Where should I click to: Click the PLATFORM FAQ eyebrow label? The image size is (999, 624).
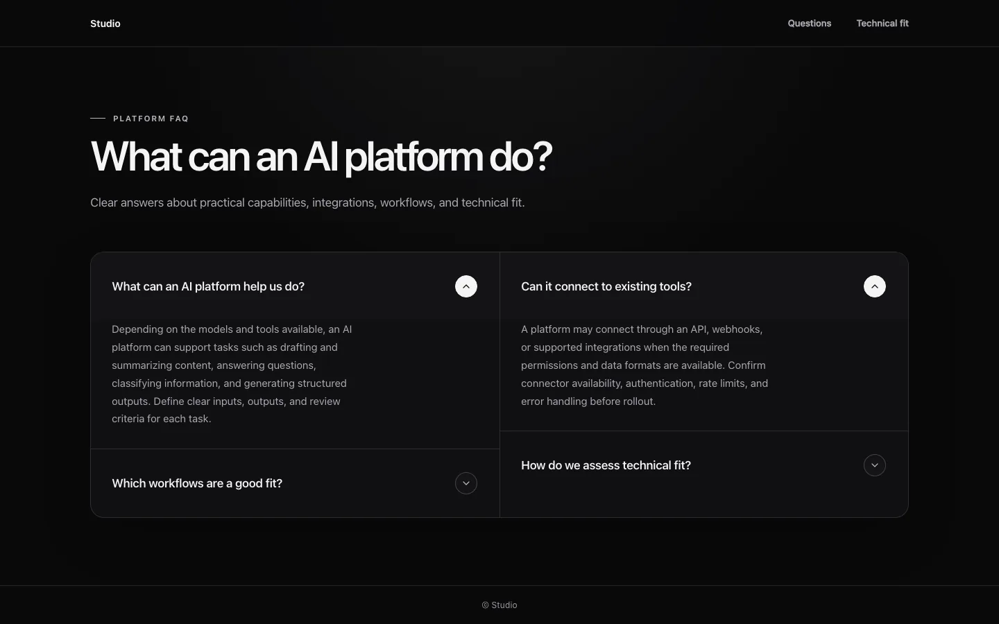[x=151, y=119]
